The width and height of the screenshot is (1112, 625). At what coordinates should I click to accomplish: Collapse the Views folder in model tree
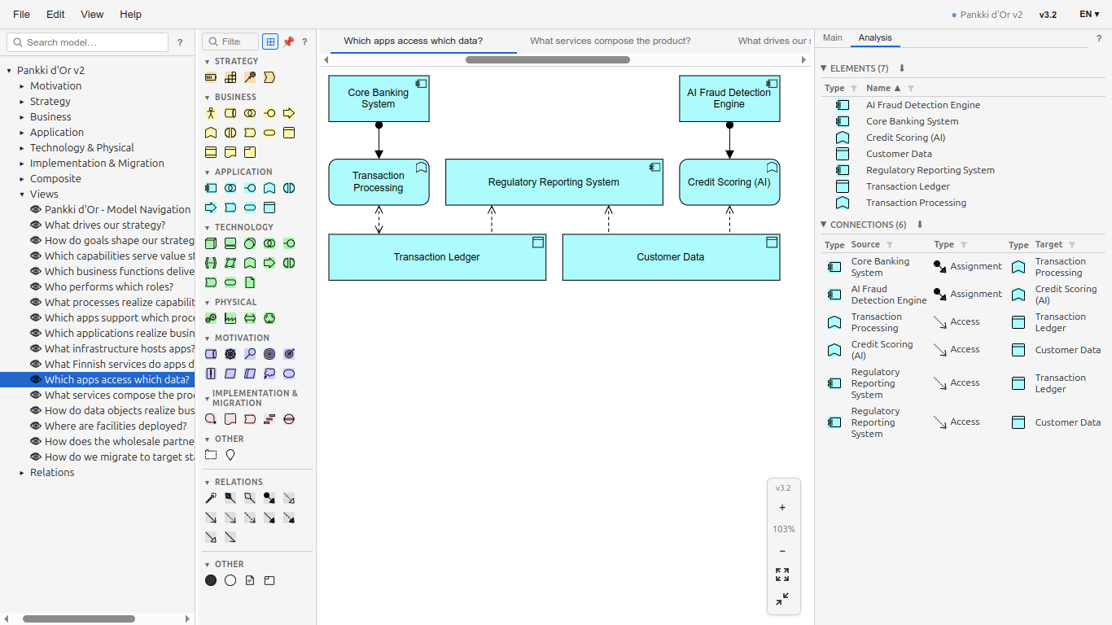22,194
